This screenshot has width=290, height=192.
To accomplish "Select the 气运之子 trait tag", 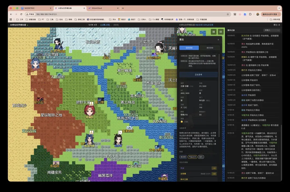I will tap(192, 157).
